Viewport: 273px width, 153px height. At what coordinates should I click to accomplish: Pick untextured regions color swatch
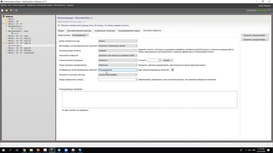tap(172, 70)
